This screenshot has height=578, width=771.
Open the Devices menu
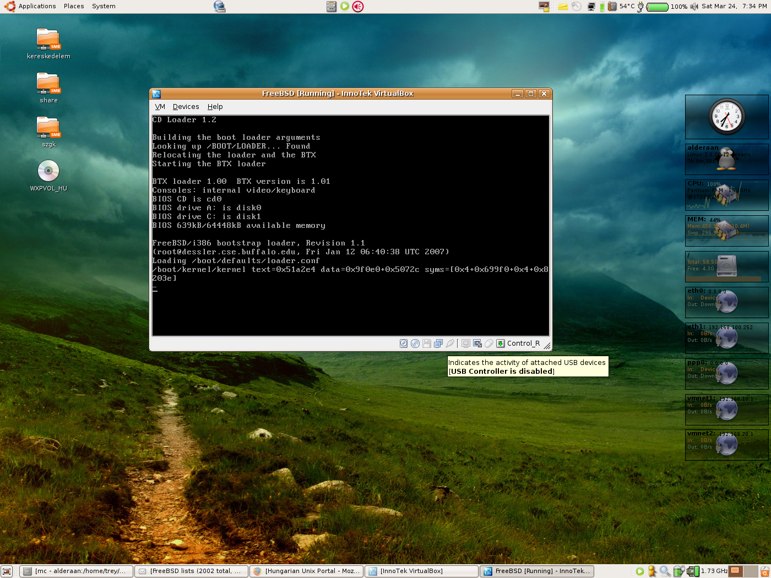pos(186,107)
